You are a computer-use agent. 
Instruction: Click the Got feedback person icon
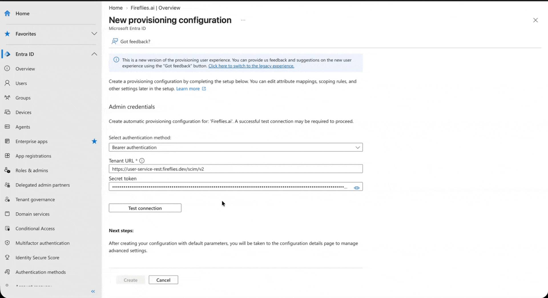pyautogui.click(x=115, y=41)
